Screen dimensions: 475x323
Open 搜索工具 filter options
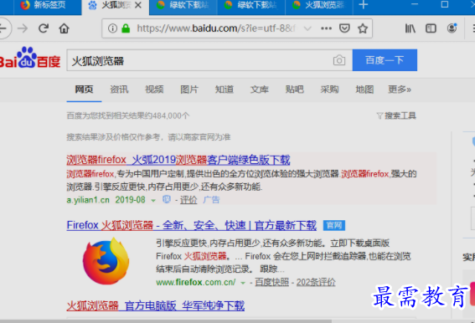pos(396,115)
